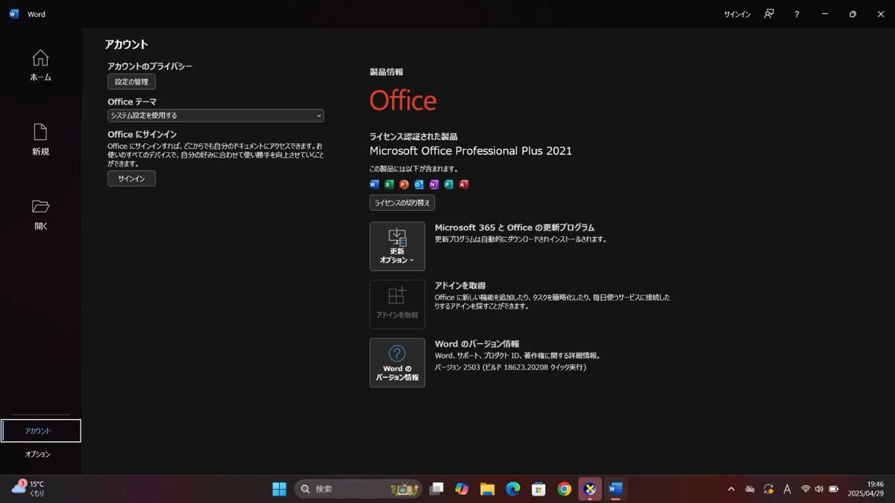This screenshot has width=895, height=503.
Task: Open the Wi-Fi network tray icon
Action: (x=805, y=489)
